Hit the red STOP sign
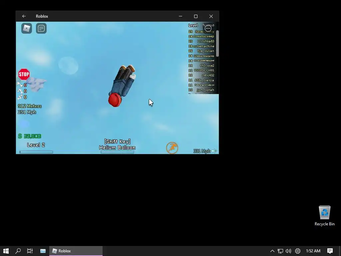The width and height of the screenshot is (341, 256). point(24,74)
